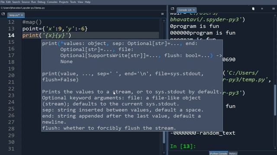Click the console scrollbar down arrow

(x=275, y=149)
